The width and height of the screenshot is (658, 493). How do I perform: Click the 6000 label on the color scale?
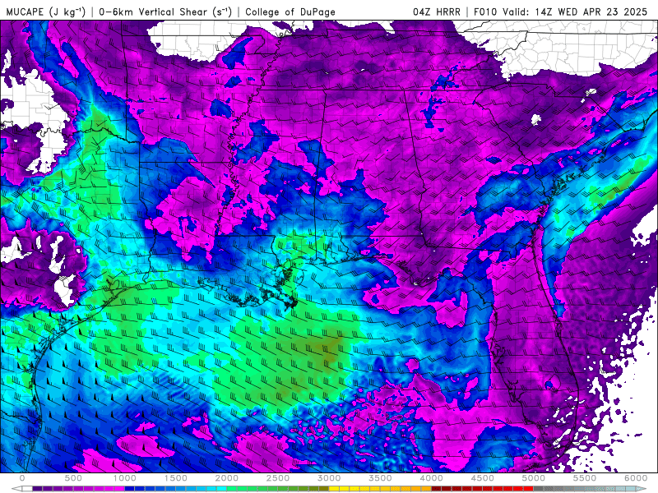(x=636, y=478)
